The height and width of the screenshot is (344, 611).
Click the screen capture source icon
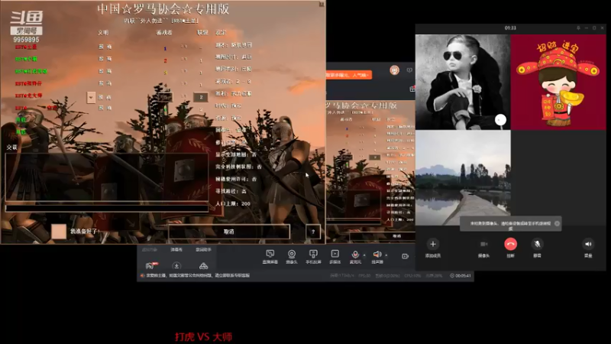[x=270, y=254]
